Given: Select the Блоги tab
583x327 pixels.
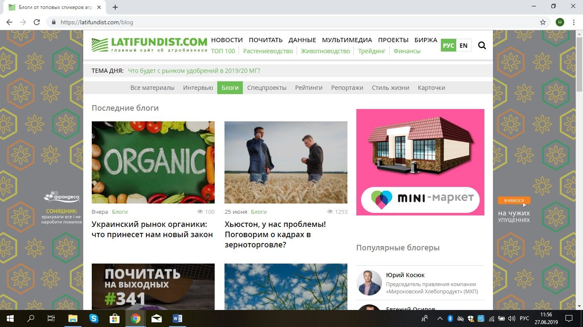Looking at the screenshot, I should click(230, 88).
